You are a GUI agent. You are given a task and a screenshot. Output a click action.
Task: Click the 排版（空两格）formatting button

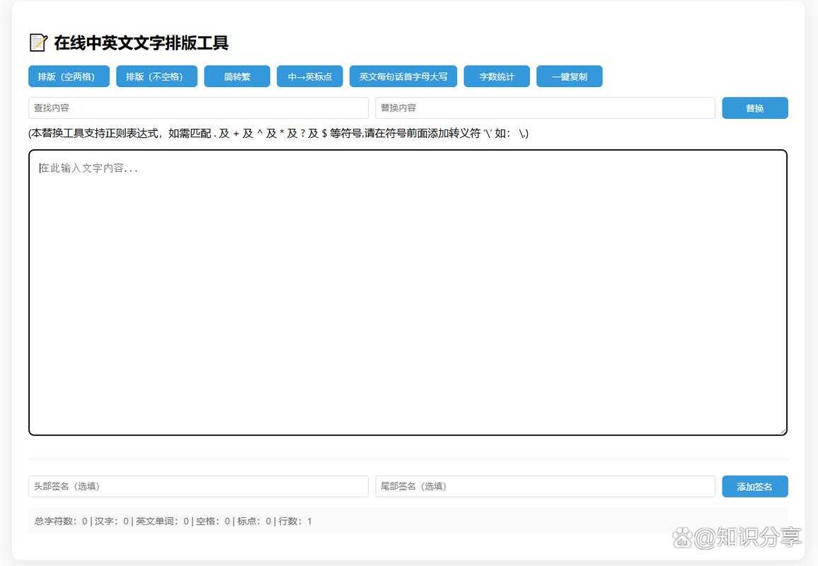coord(69,76)
